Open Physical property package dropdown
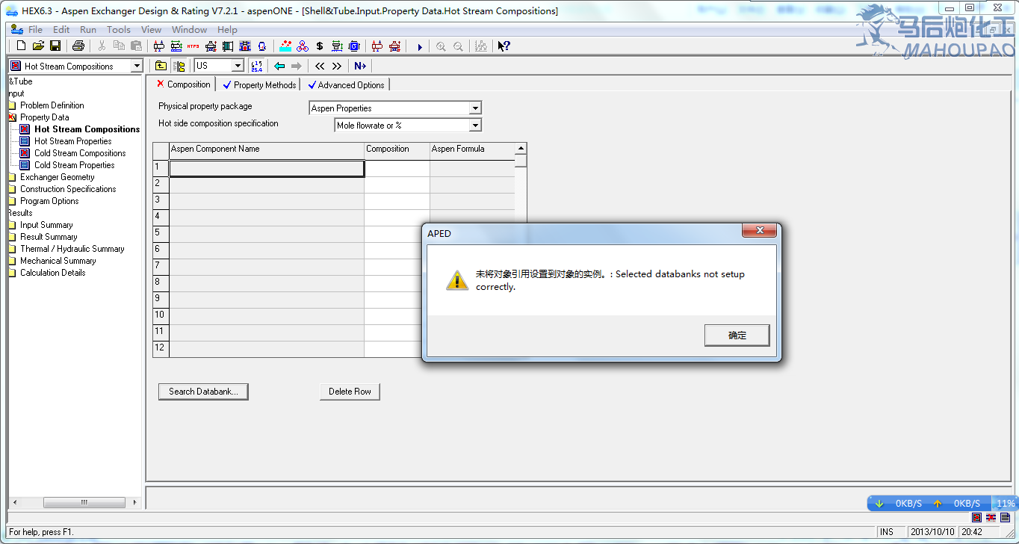This screenshot has width=1019, height=544. 475,108
